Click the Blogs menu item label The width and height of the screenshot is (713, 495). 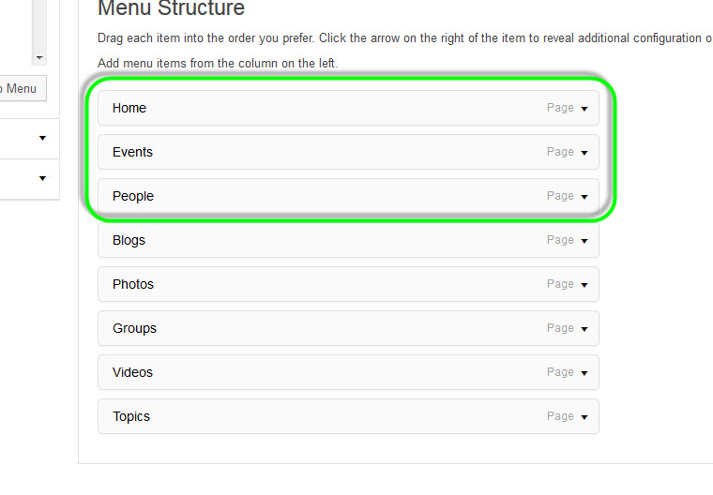[129, 240]
